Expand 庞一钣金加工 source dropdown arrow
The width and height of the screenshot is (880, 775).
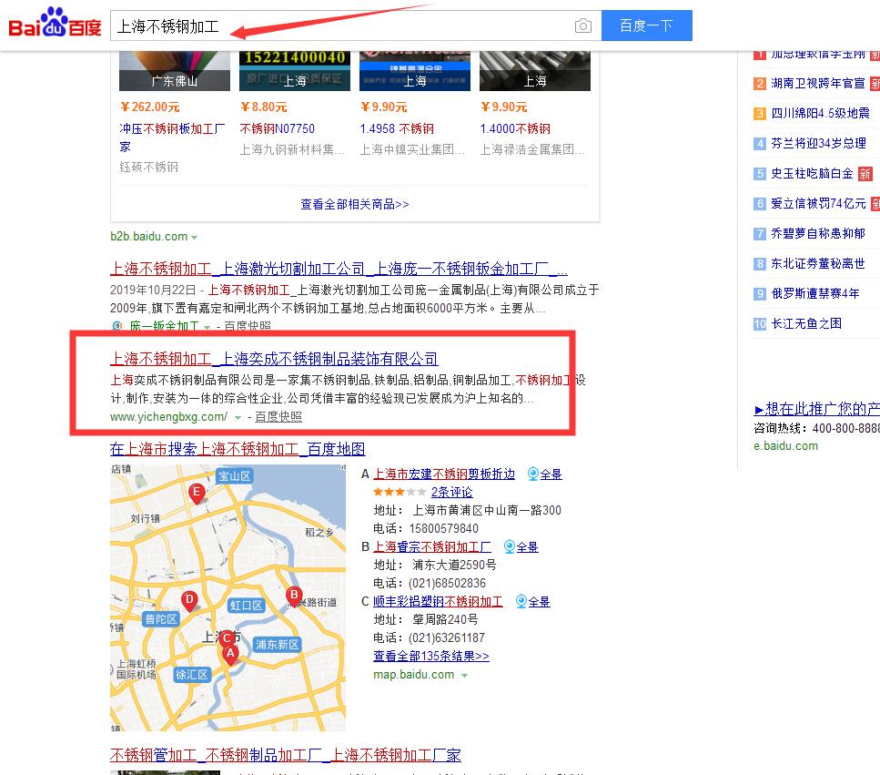coord(207,327)
